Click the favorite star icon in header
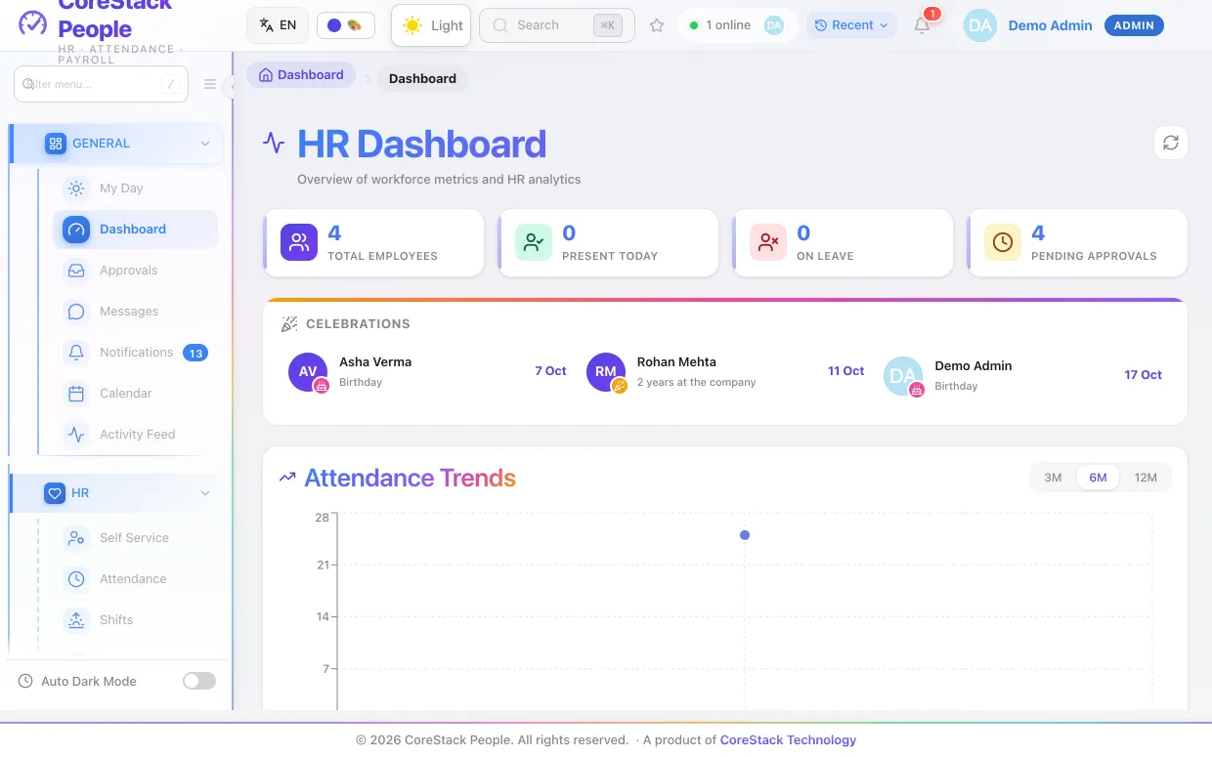Image resolution: width=1212 pixels, height=757 pixels. 657,25
